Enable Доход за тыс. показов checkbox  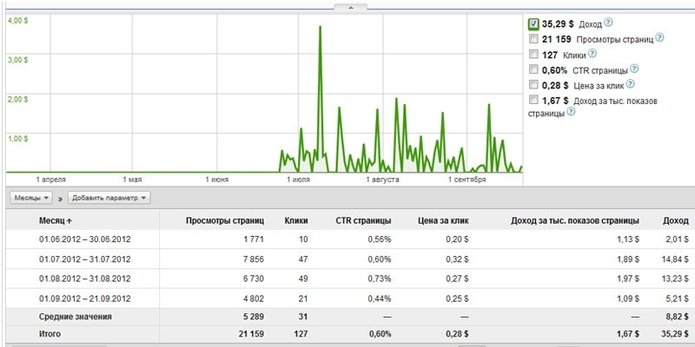(x=533, y=100)
